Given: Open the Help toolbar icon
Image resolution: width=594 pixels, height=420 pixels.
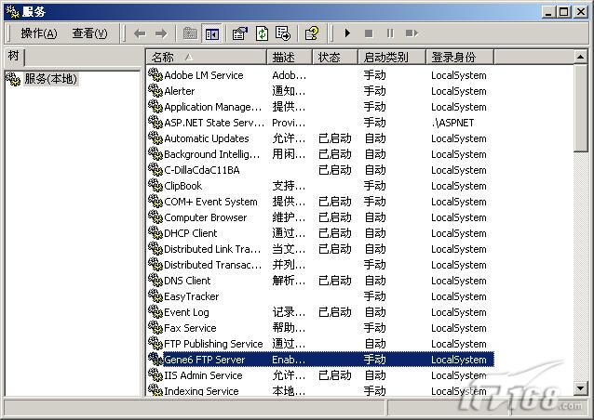Looking at the screenshot, I should pyautogui.click(x=312, y=33).
